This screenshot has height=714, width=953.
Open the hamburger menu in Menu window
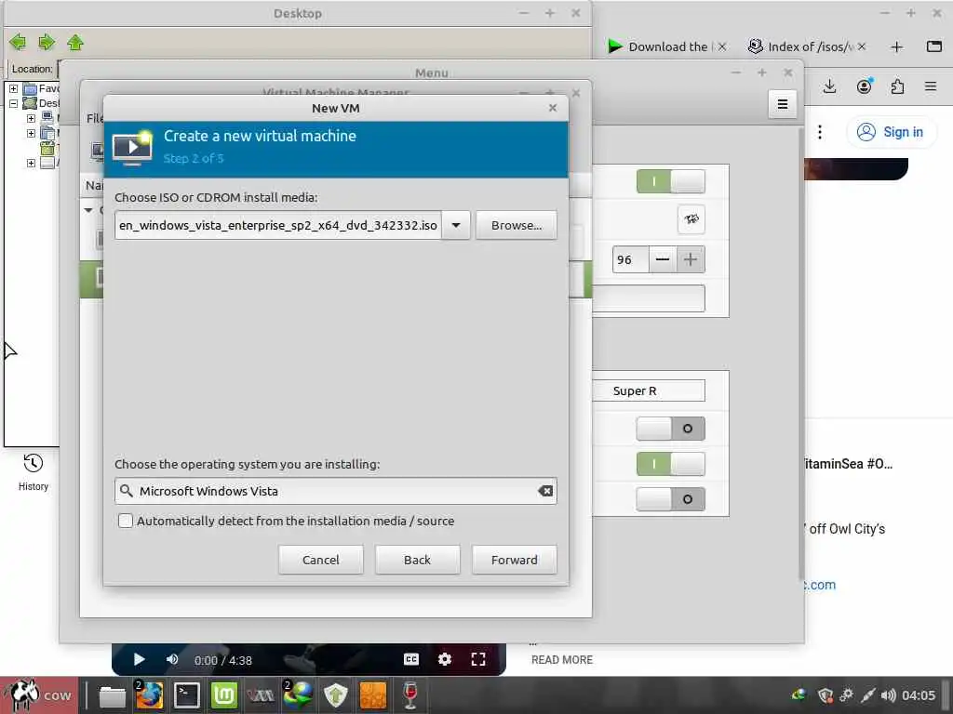(x=782, y=104)
